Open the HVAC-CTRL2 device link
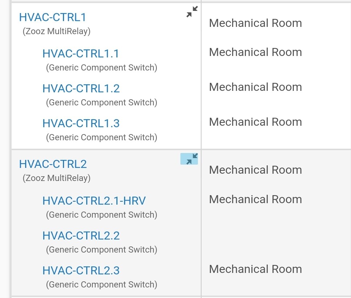The height and width of the screenshot is (298, 351). click(53, 164)
